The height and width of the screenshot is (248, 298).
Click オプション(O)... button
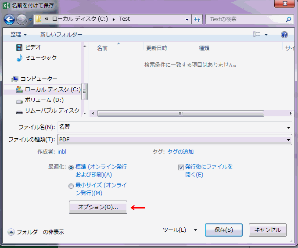[x=98, y=207]
